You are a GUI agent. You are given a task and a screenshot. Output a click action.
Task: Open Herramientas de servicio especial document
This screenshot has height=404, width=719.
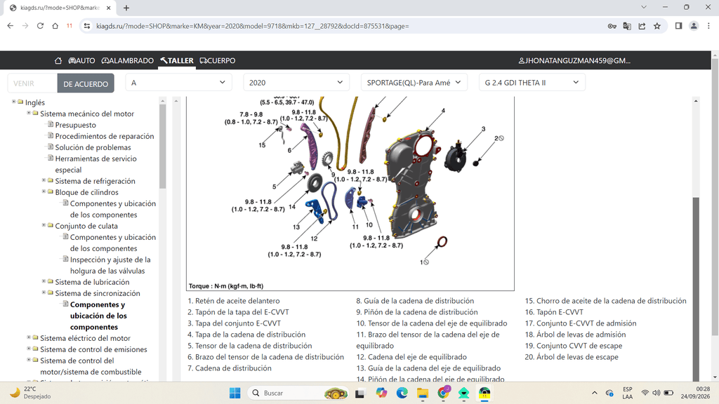(x=95, y=164)
